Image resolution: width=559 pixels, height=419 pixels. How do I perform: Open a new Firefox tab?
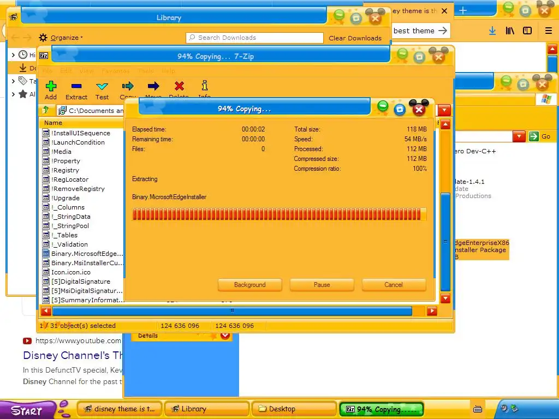[463, 11]
